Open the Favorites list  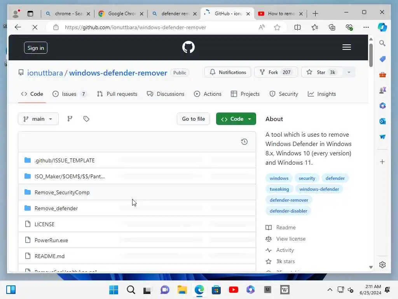[315, 27]
